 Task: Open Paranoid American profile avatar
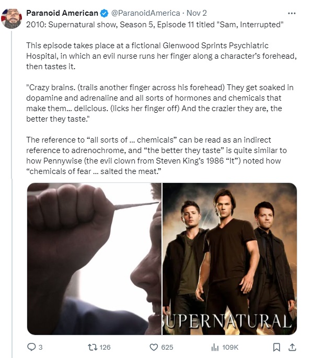pos(11,18)
